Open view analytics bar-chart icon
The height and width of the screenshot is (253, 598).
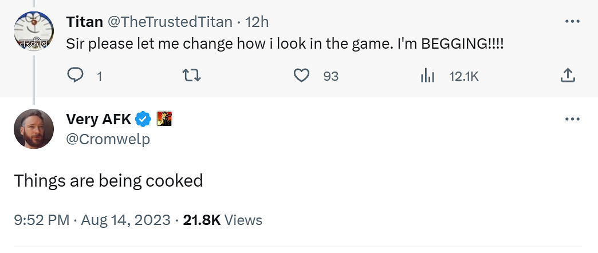pos(428,76)
